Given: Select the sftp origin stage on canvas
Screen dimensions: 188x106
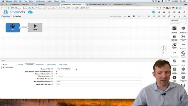Looking at the screenshot, I should (x=13, y=28).
